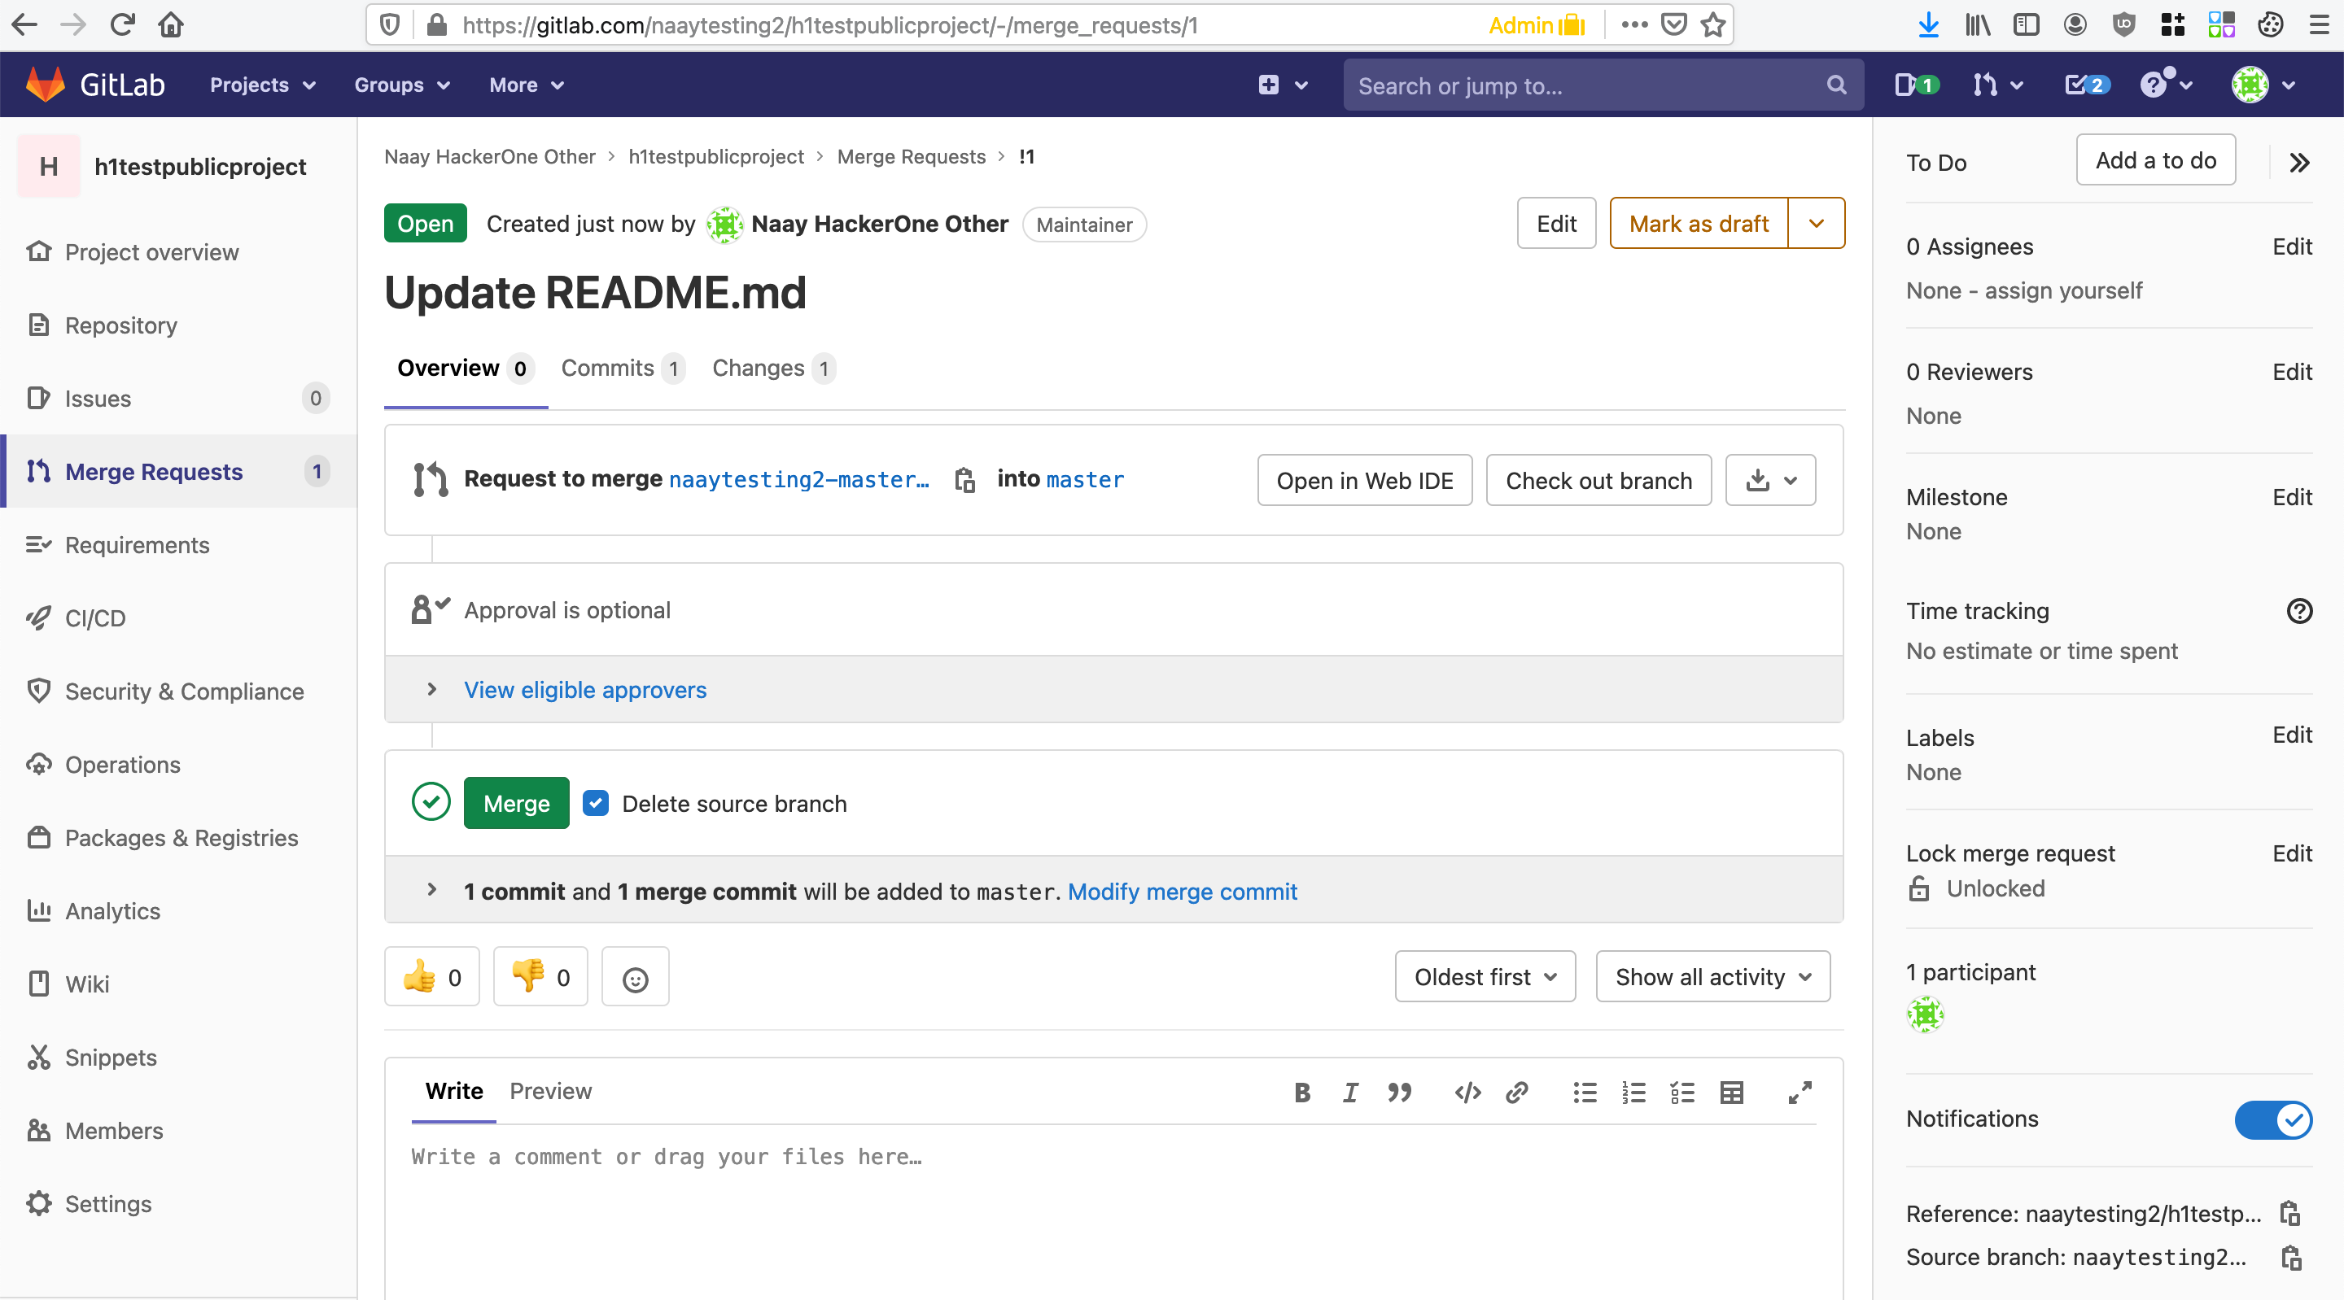This screenshot has width=2344, height=1300.
Task: Open the Oldest first sort dropdown
Action: tap(1484, 977)
